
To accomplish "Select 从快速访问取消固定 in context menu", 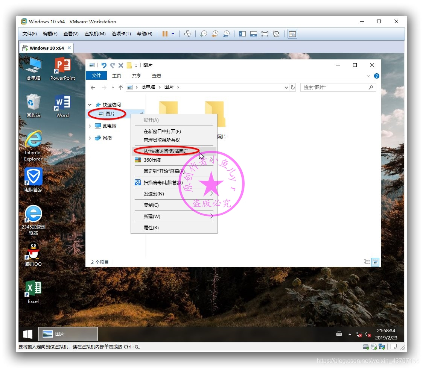I will click(166, 150).
